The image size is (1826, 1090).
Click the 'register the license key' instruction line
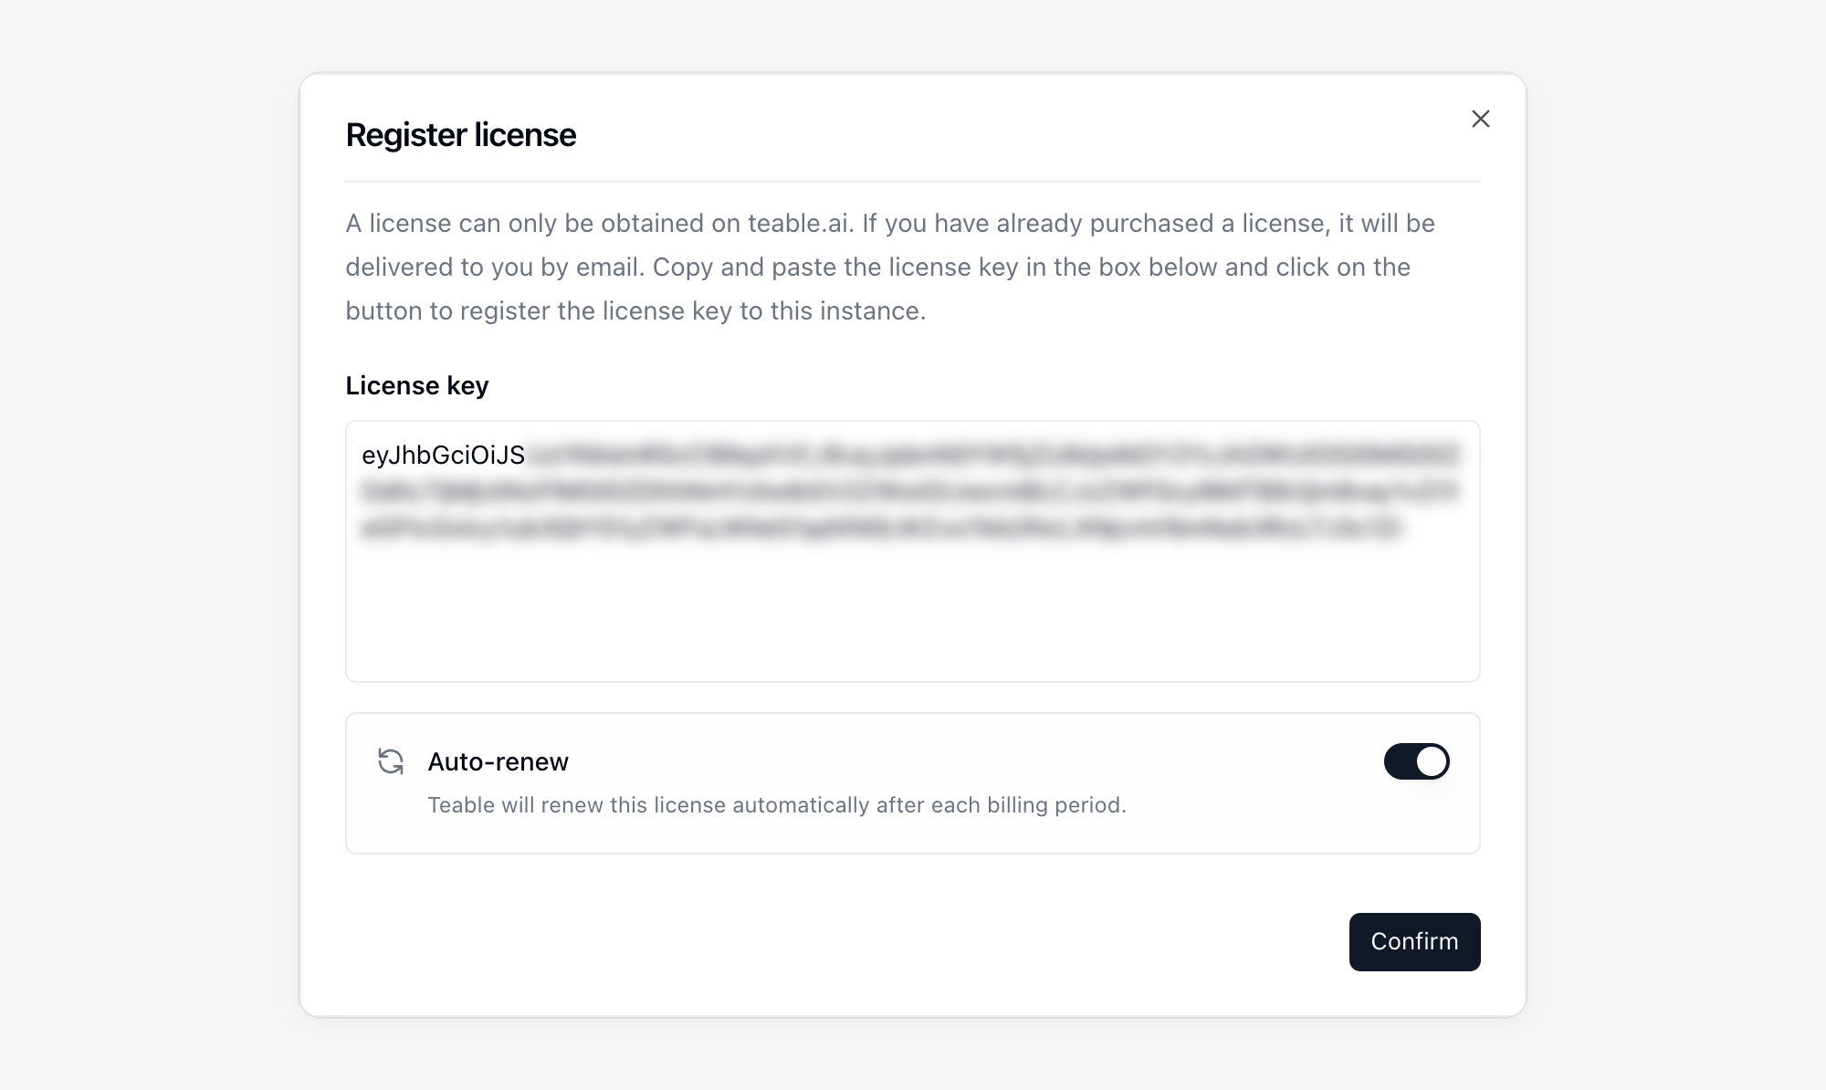(x=635, y=311)
